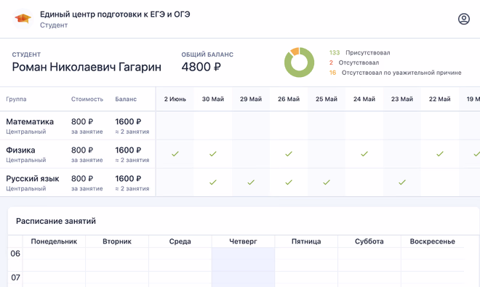
Task: Click the 133 Присутствовал legend entry
Action: pos(360,52)
